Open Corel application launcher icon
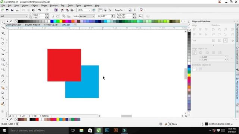Screen dimensions: 239x134 pyautogui.click(x=141, y=10)
